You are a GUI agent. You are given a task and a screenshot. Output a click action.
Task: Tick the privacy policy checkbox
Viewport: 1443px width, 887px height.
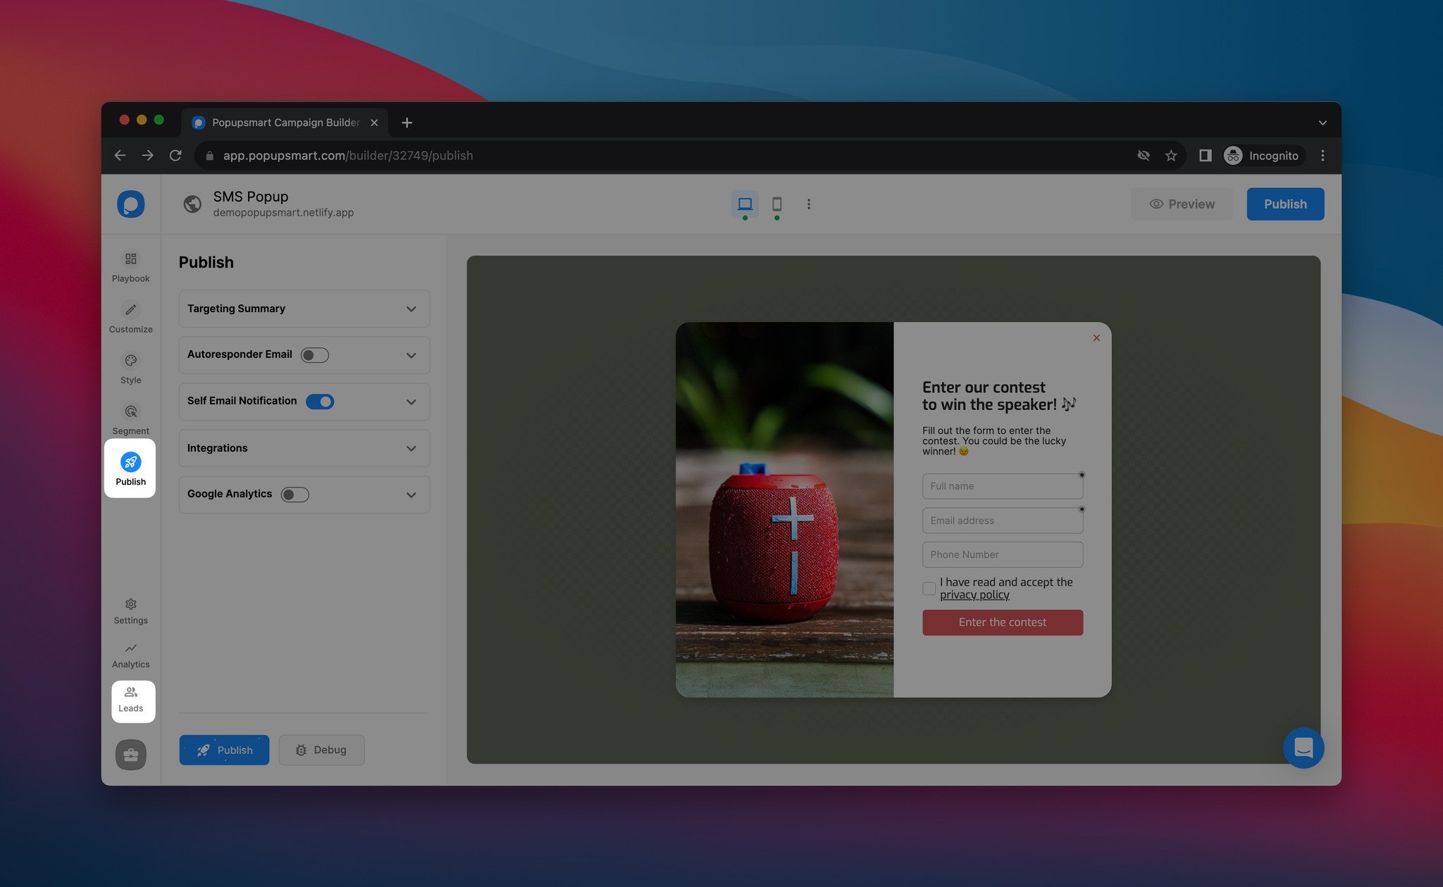coord(929,588)
